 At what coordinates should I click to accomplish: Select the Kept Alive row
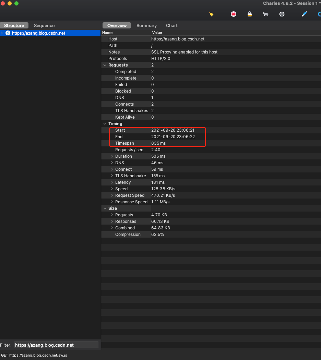[x=211, y=117]
